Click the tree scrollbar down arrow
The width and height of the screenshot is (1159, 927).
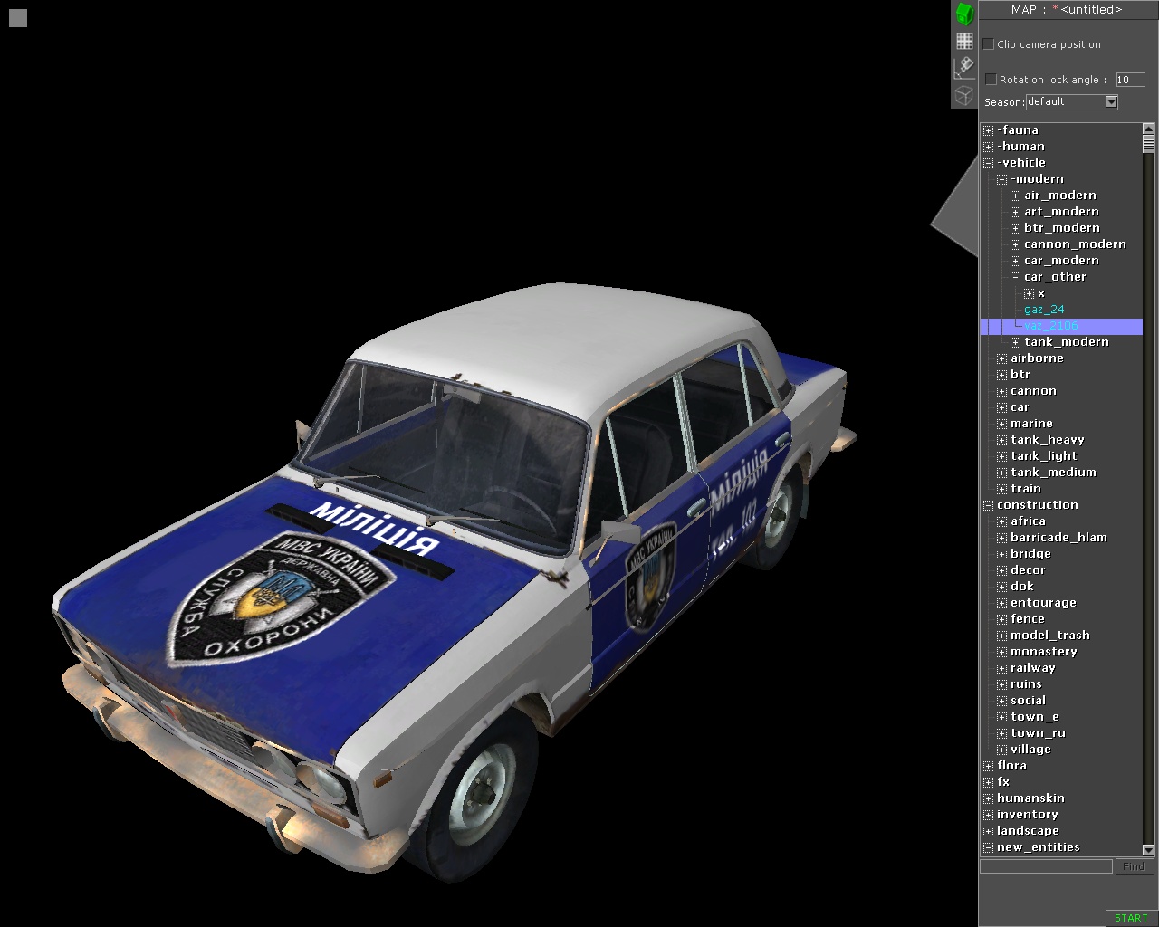1149,850
